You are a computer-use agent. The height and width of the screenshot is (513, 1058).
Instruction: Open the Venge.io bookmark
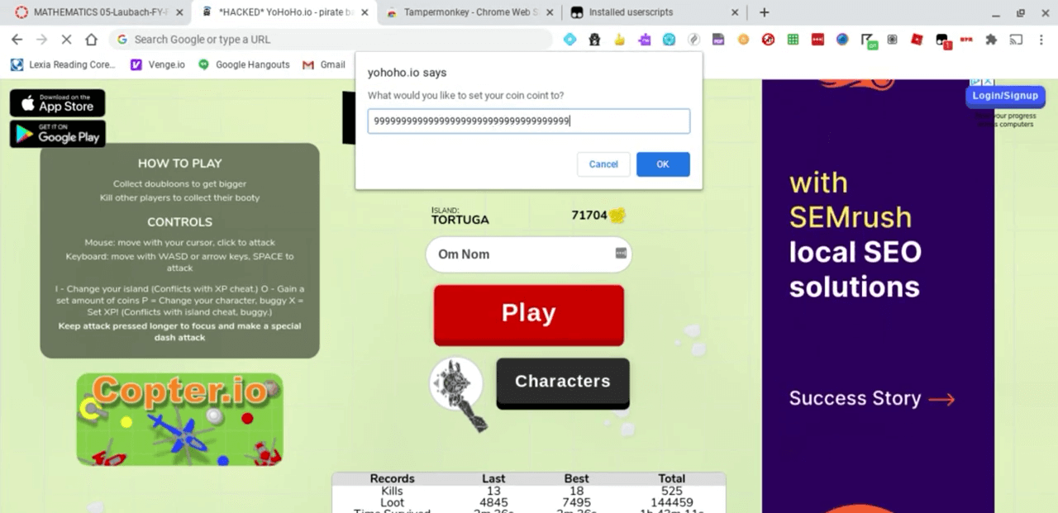coord(158,64)
